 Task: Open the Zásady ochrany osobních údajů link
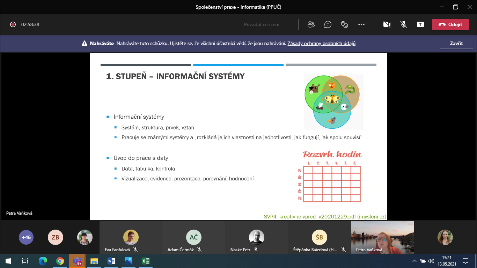coord(321,44)
